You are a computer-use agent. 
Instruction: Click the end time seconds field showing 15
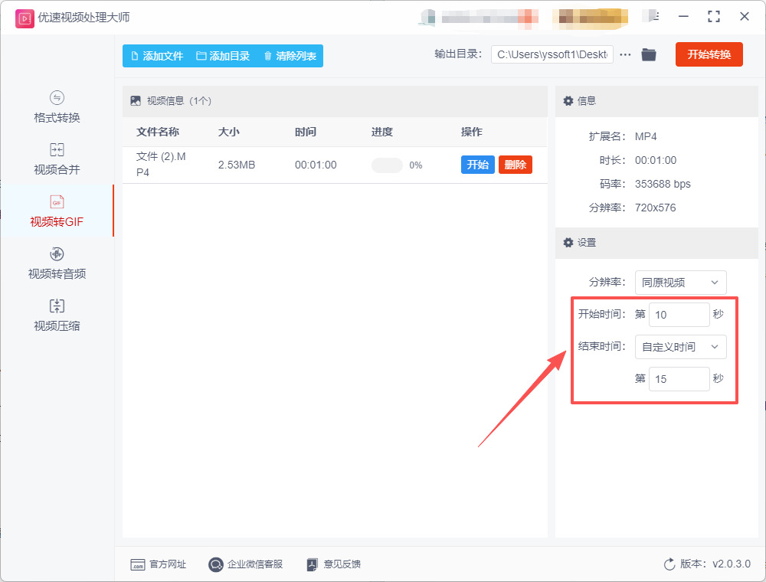pos(679,379)
